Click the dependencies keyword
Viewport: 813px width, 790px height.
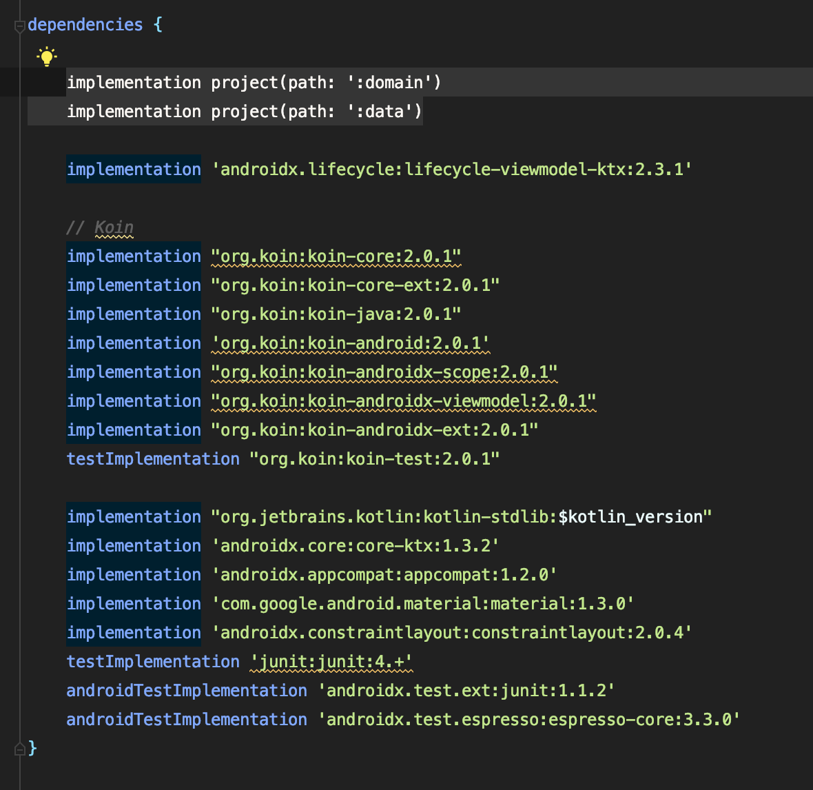pyautogui.click(x=85, y=24)
